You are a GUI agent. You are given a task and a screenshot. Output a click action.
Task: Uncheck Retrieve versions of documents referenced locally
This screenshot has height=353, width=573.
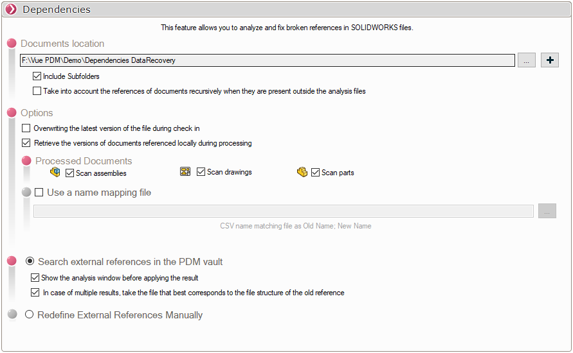point(26,143)
